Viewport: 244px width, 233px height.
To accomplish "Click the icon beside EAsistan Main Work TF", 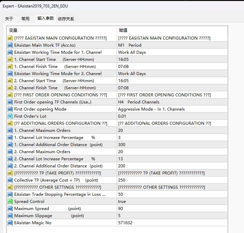I will pos(10,45).
